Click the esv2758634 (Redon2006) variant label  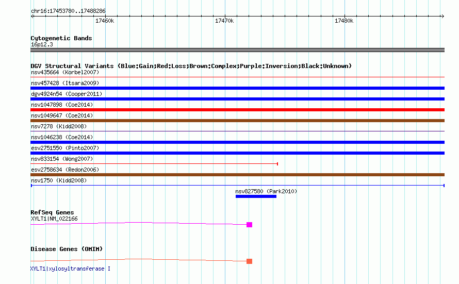tap(65, 170)
